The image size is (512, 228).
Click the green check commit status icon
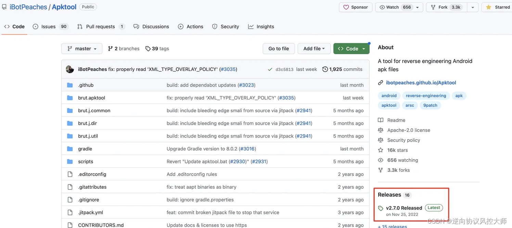270,69
